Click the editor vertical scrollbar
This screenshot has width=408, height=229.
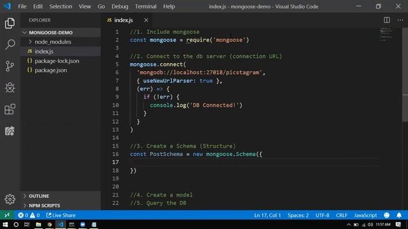(405, 75)
